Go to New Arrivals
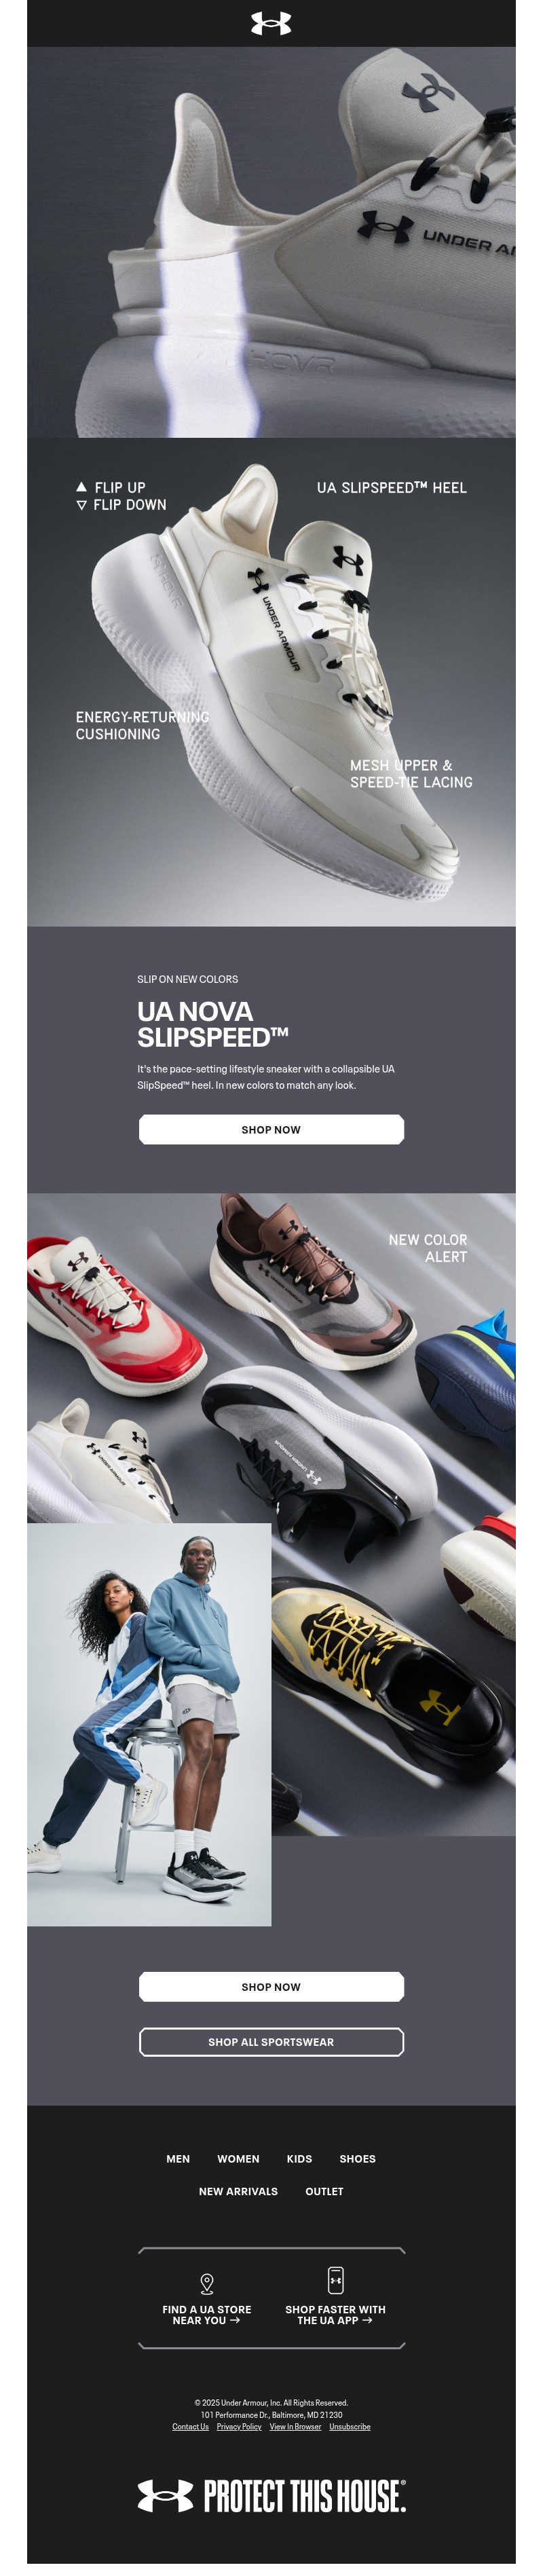The height and width of the screenshot is (2576, 543). (x=238, y=2191)
